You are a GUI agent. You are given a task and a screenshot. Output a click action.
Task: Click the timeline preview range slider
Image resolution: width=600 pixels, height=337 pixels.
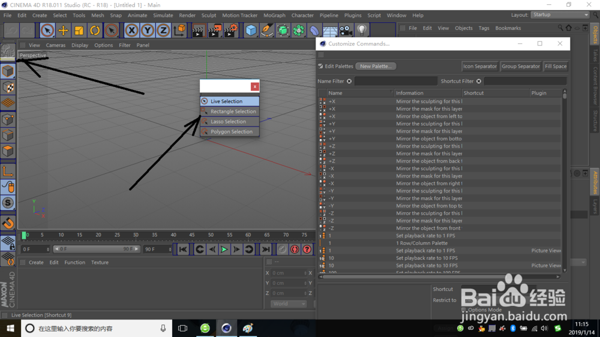point(97,249)
